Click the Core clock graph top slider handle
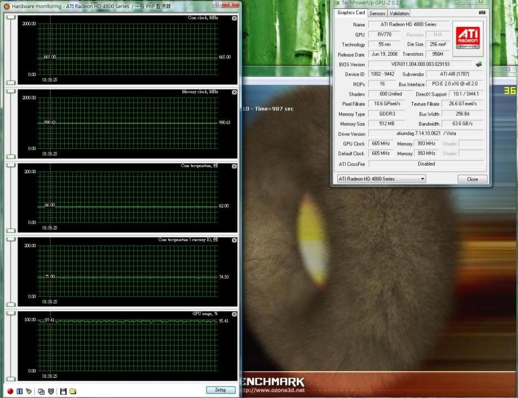 (x=11, y=17)
